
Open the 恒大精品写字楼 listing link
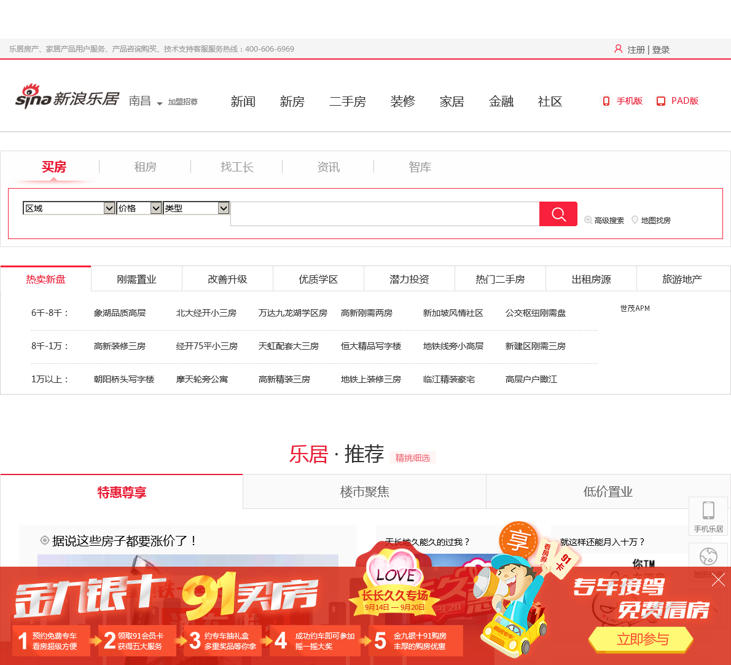[371, 346]
